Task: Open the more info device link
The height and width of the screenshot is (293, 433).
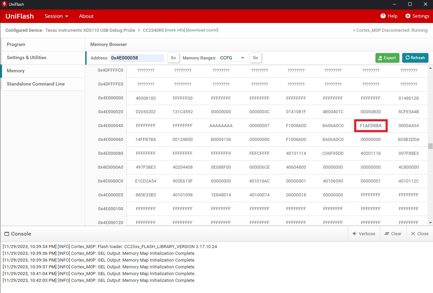Action: pyautogui.click(x=175, y=30)
